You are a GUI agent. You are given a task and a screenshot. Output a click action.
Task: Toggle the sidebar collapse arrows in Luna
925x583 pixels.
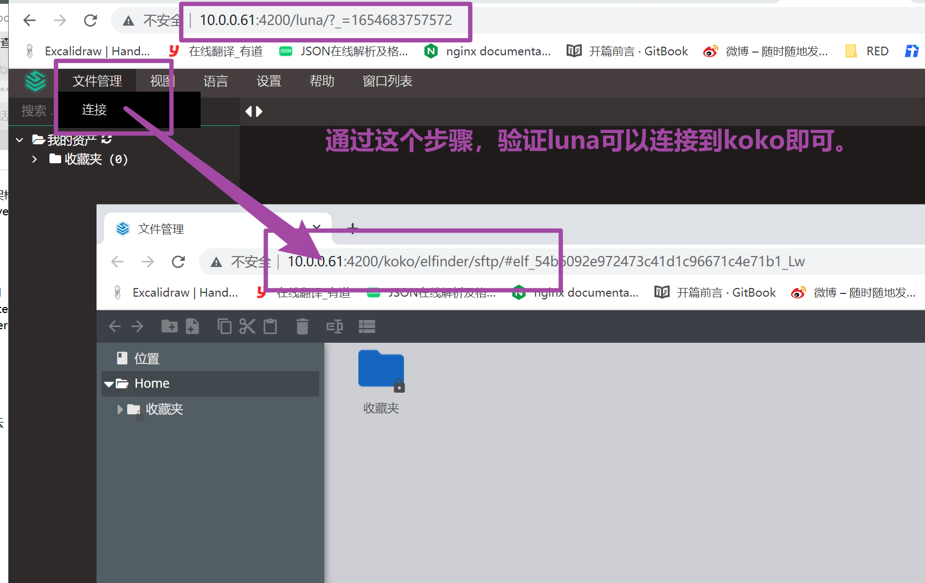pyautogui.click(x=254, y=111)
